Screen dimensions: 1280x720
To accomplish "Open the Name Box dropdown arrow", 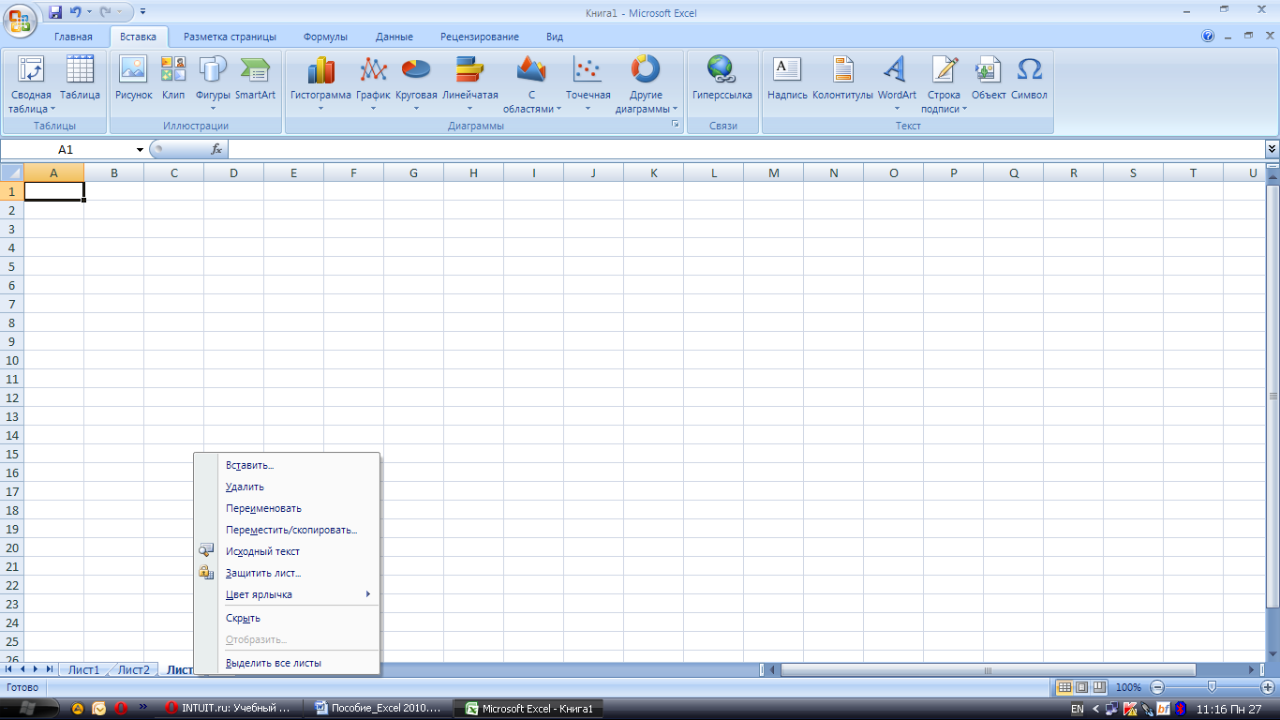I will click(140, 150).
